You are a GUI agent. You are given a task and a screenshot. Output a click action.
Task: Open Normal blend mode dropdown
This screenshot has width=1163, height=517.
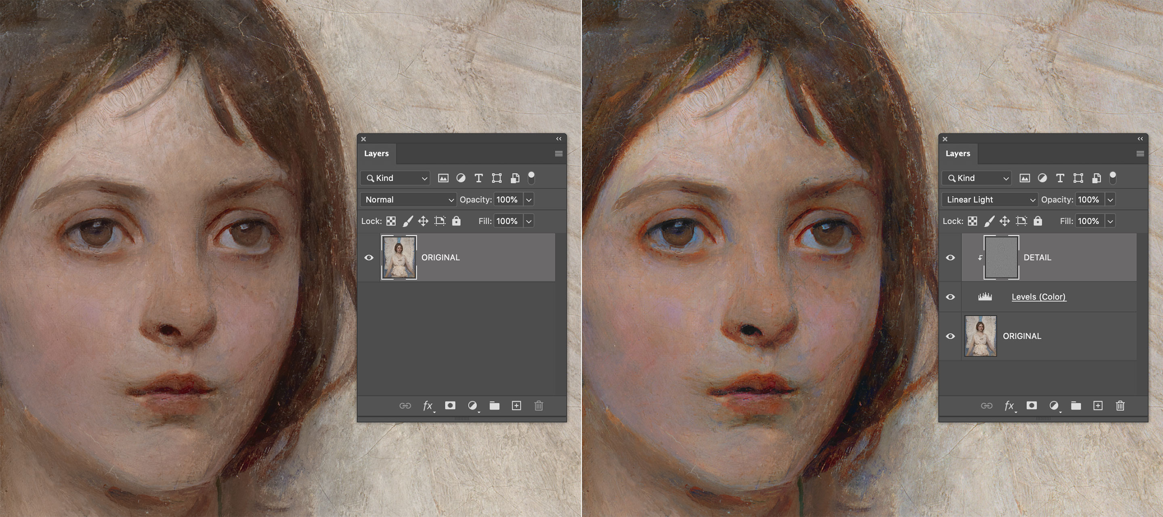coord(408,200)
